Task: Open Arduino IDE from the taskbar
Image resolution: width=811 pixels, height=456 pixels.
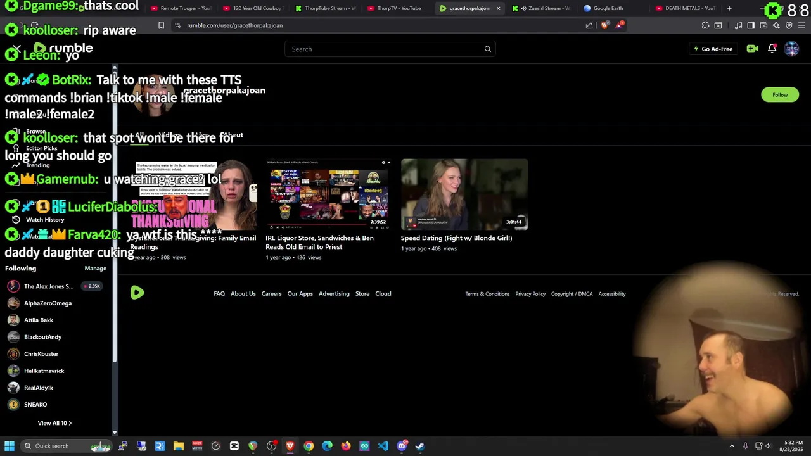Action: tap(364, 446)
